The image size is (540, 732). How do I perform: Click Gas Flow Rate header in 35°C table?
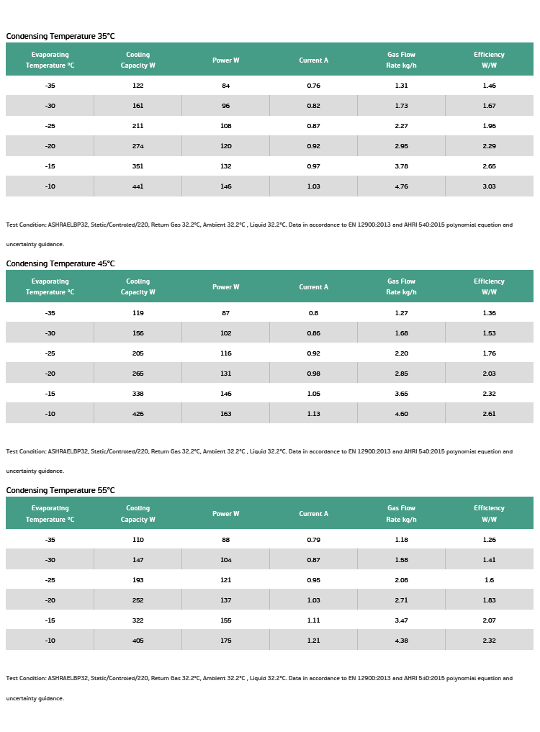pyautogui.click(x=401, y=60)
